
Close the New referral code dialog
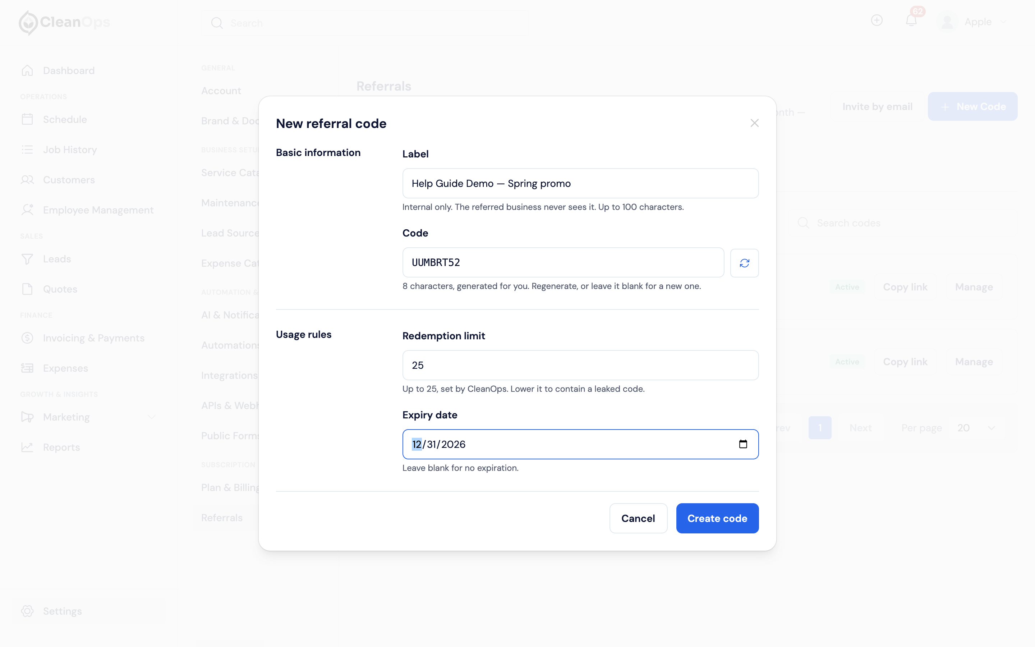pyautogui.click(x=754, y=123)
